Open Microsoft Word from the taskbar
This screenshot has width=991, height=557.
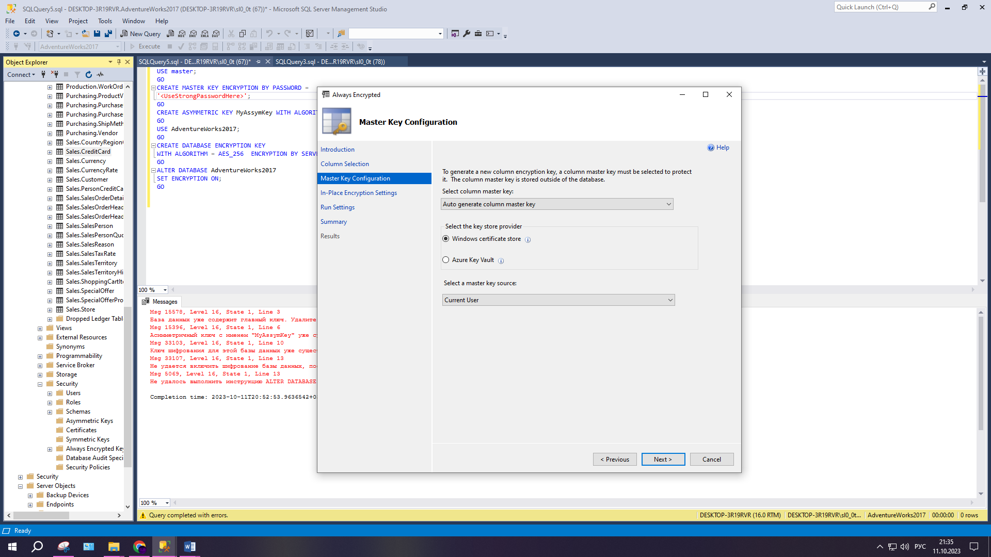click(189, 547)
